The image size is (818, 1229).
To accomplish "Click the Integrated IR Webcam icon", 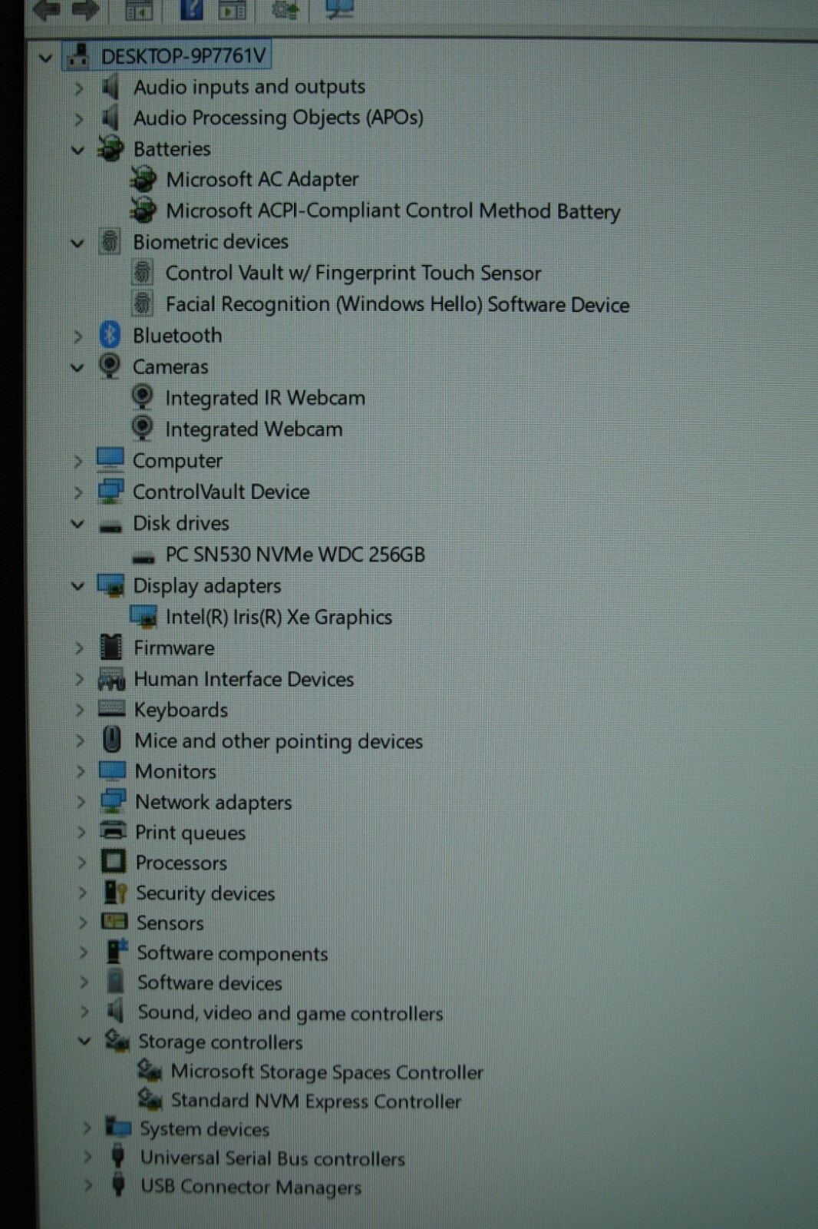I will [x=142, y=397].
